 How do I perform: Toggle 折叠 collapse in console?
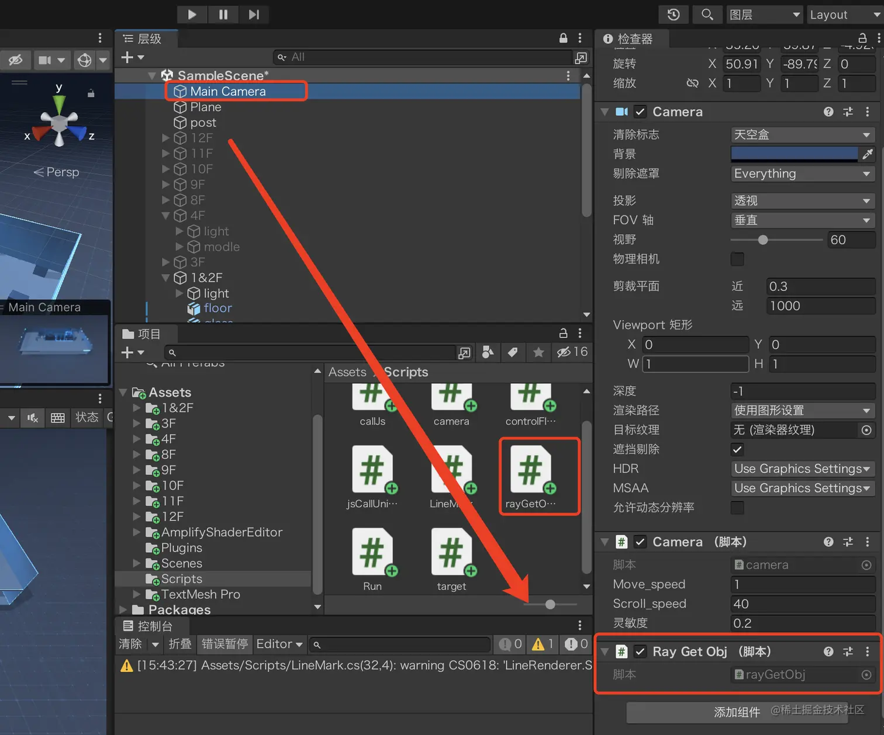tap(179, 644)
